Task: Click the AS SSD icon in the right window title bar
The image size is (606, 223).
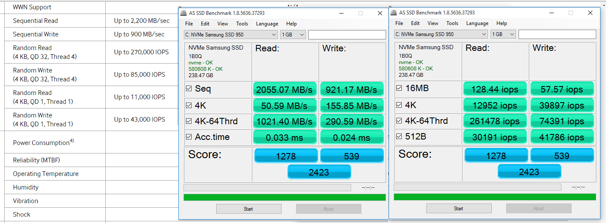Action: (x=394, y=13)
